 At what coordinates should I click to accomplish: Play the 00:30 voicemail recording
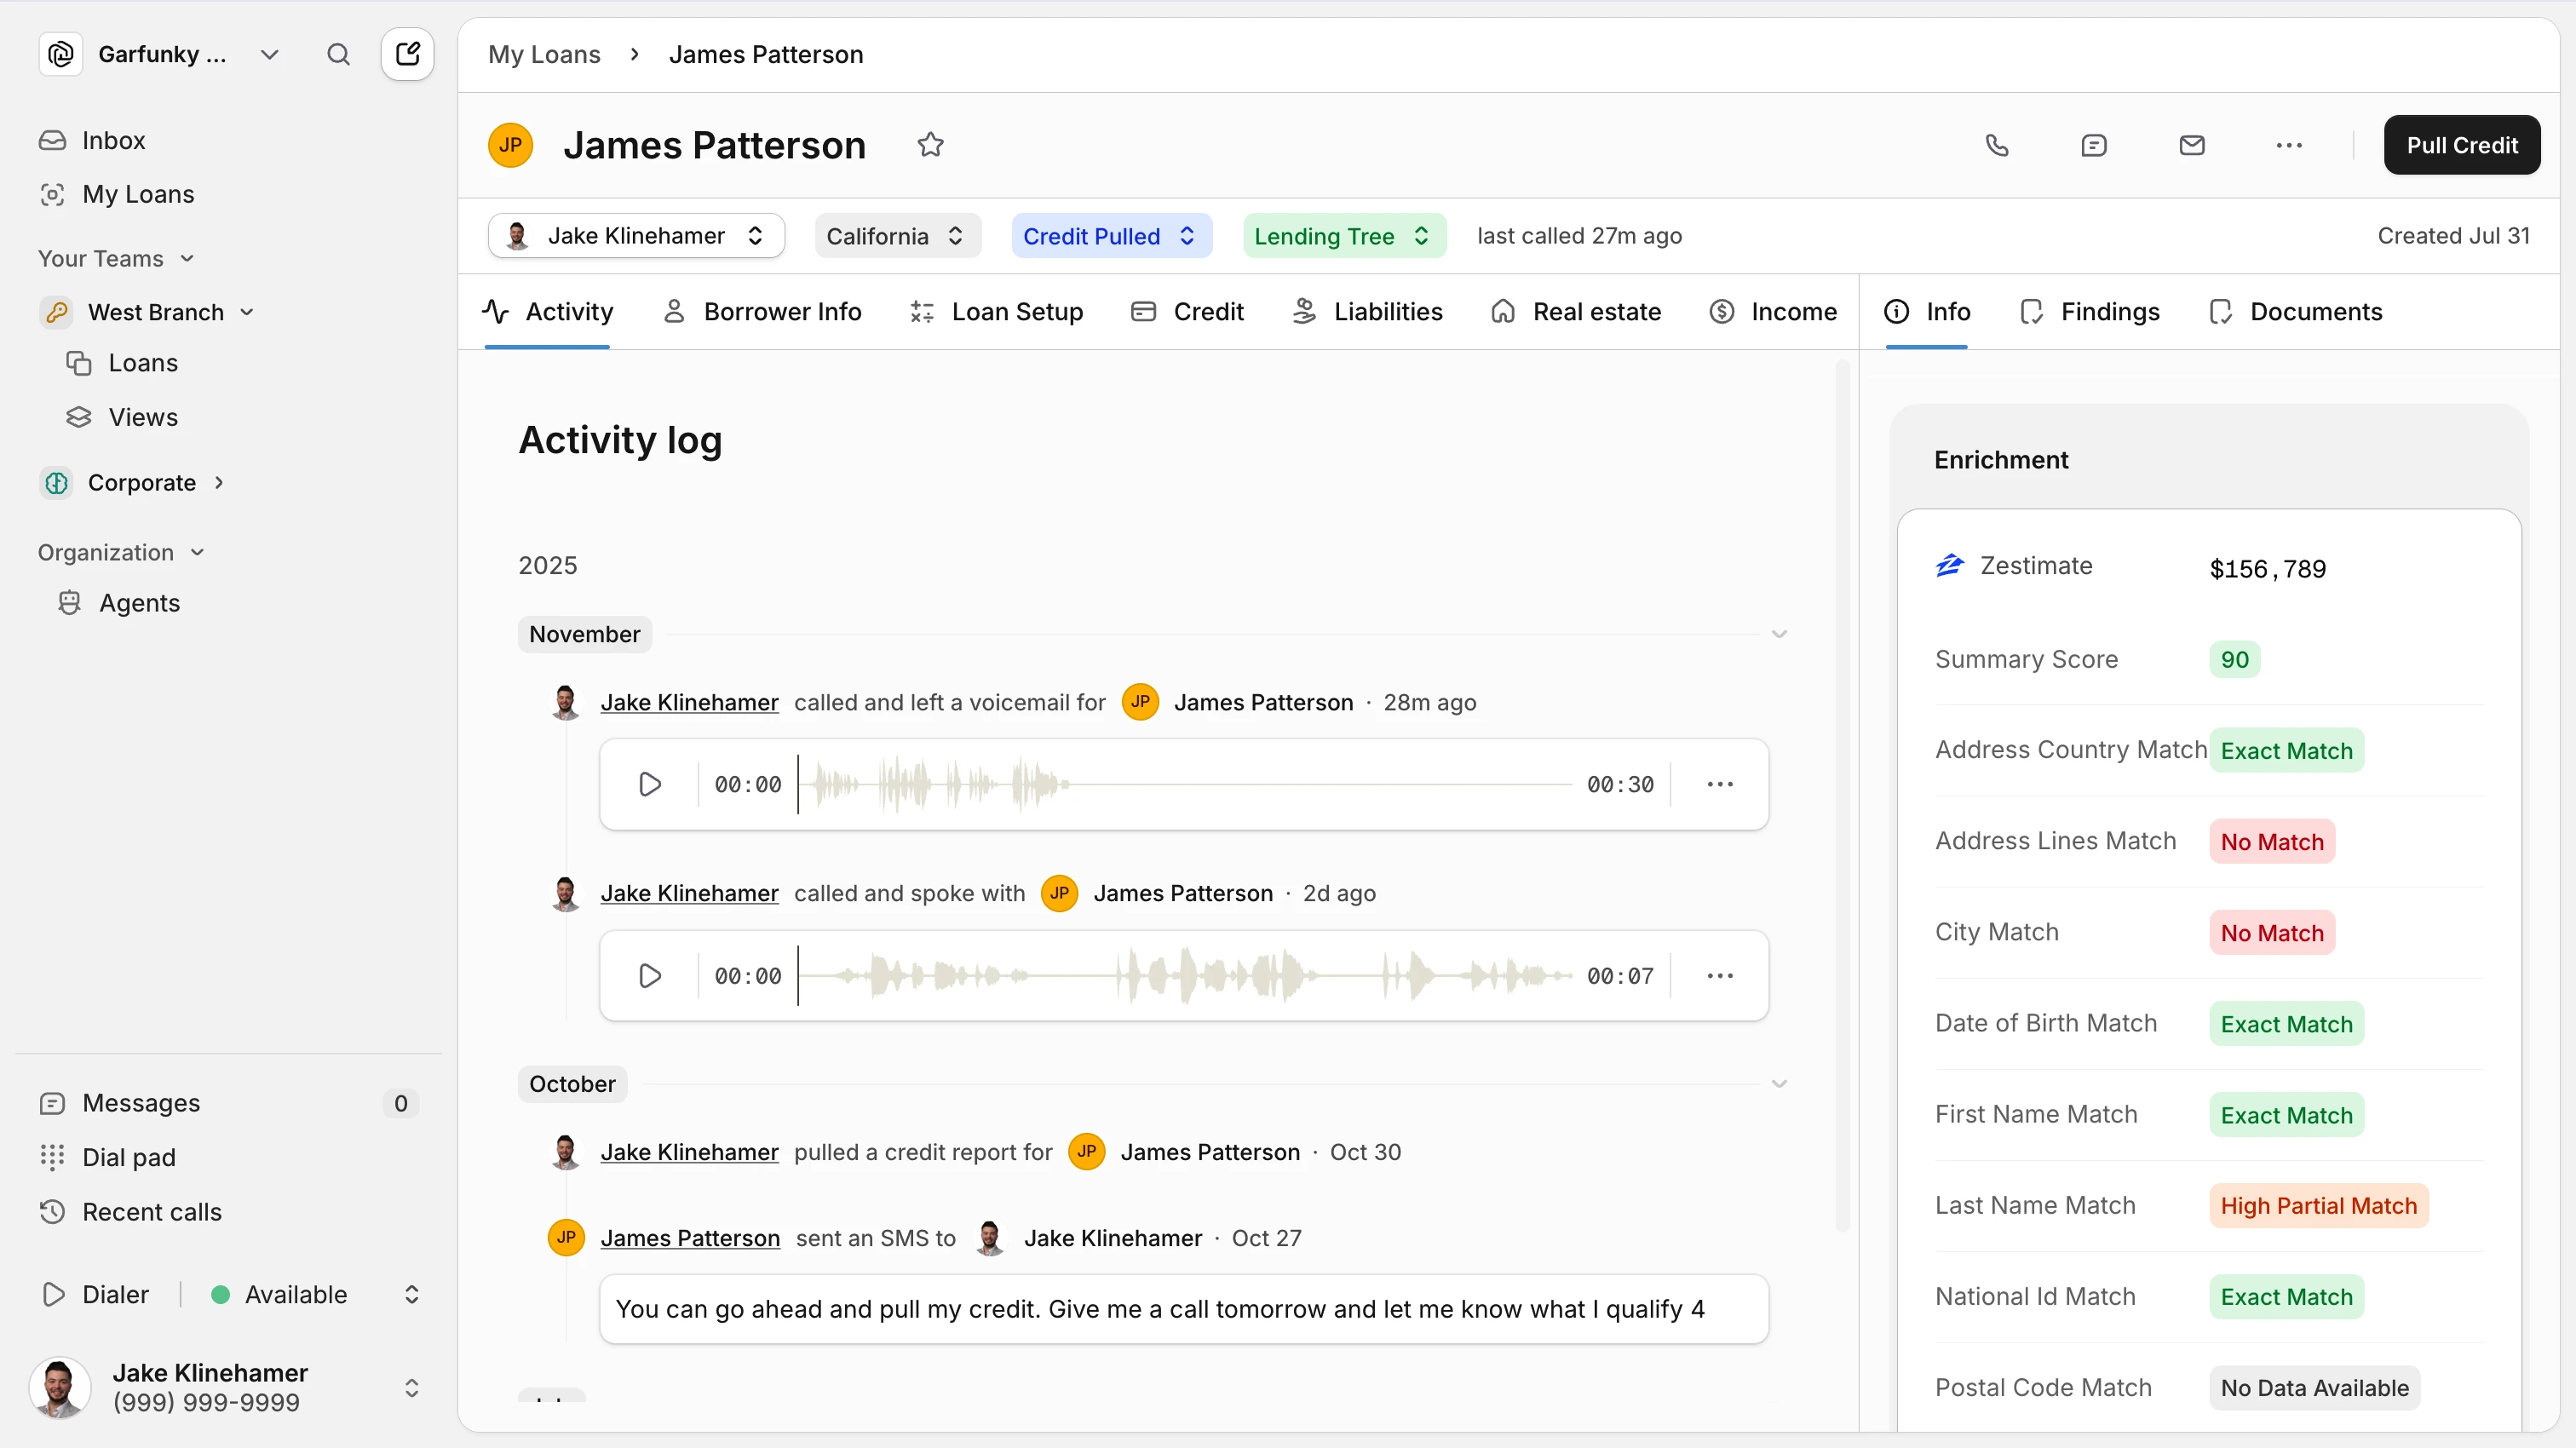[x=650, y=784]
